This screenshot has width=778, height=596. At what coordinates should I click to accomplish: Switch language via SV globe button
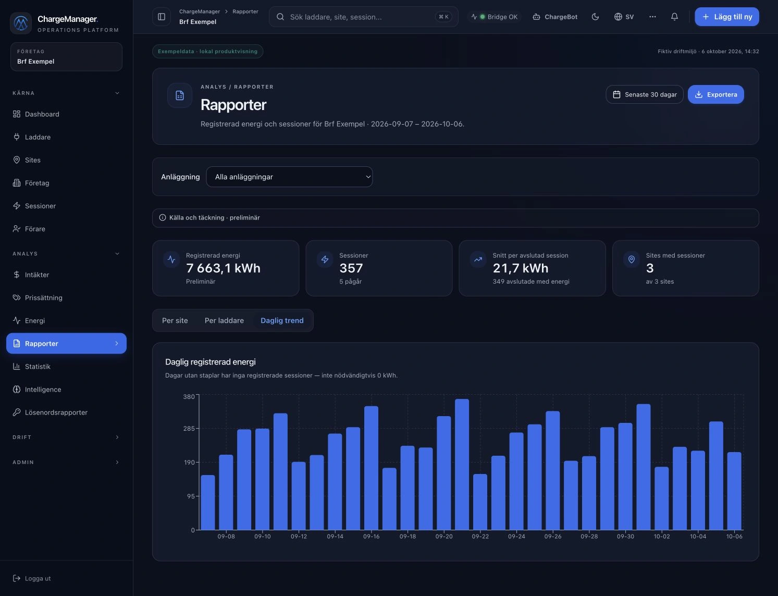coord(624,17)
